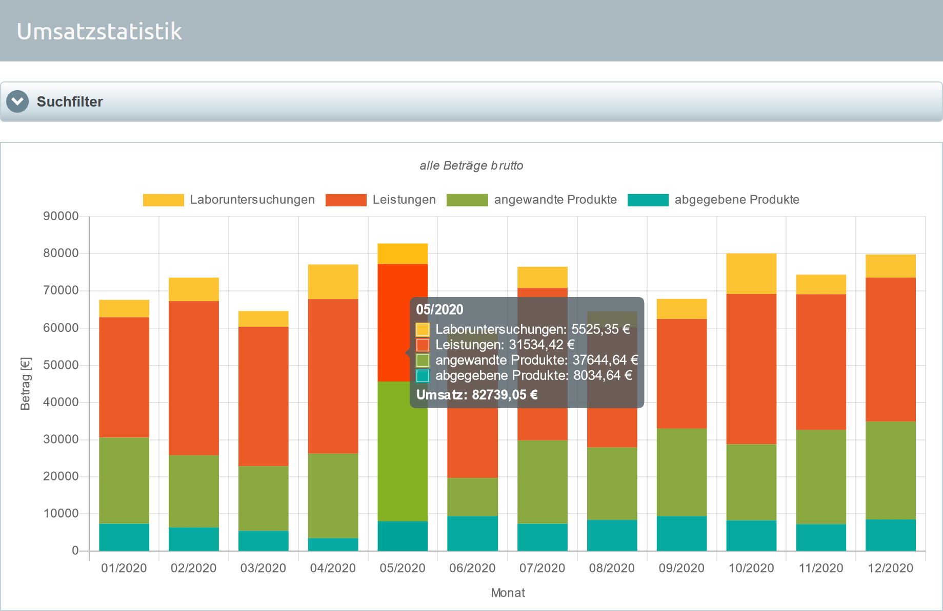943x611 pixels.
Task: Toggle Laboruntersuchungen yellow legend swatch
Action: point(163,200)
